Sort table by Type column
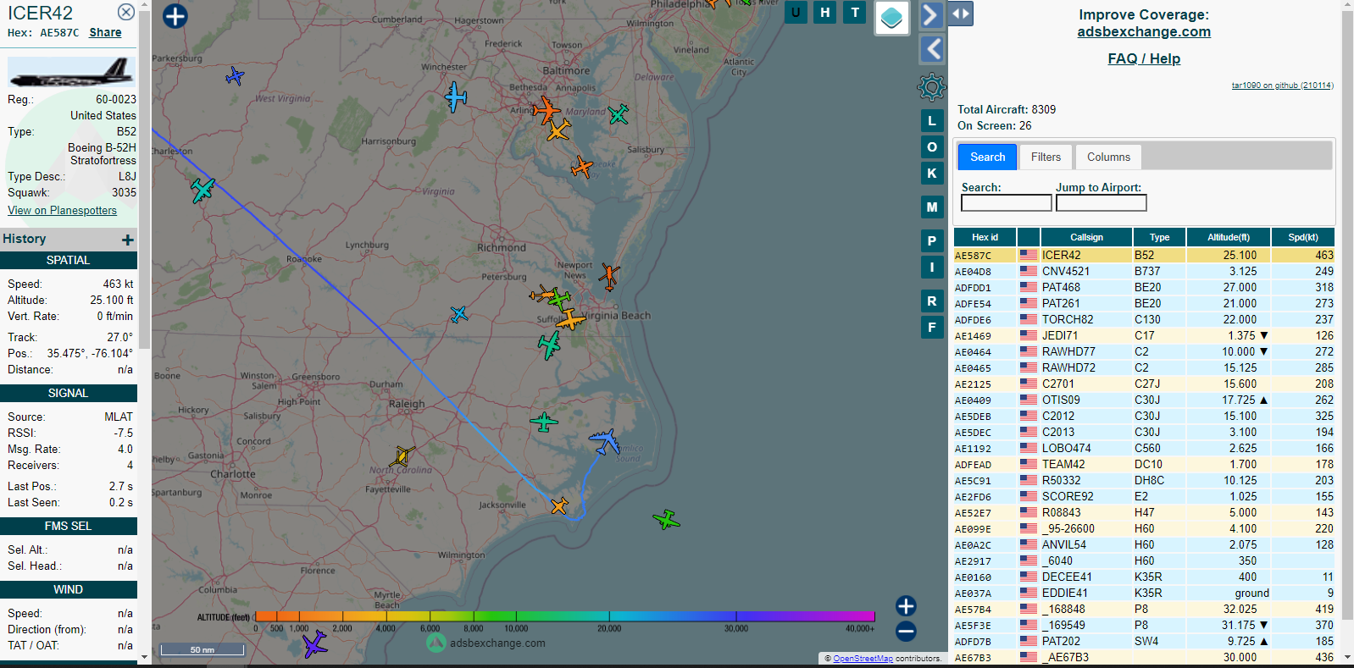Screen dimensions: 1354x668 1159,237
